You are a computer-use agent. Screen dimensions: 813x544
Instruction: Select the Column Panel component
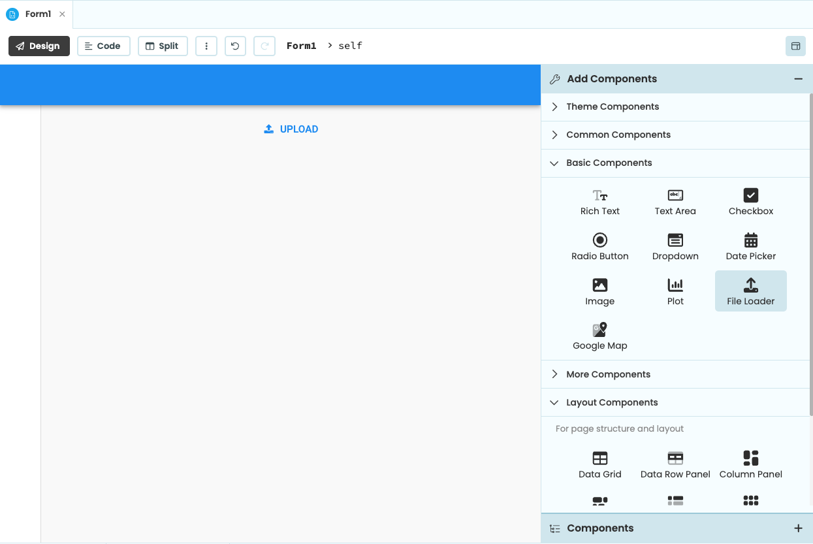[x=750, y=464]
